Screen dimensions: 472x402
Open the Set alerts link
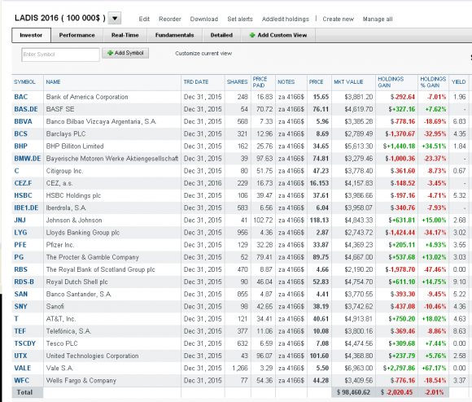240,19
